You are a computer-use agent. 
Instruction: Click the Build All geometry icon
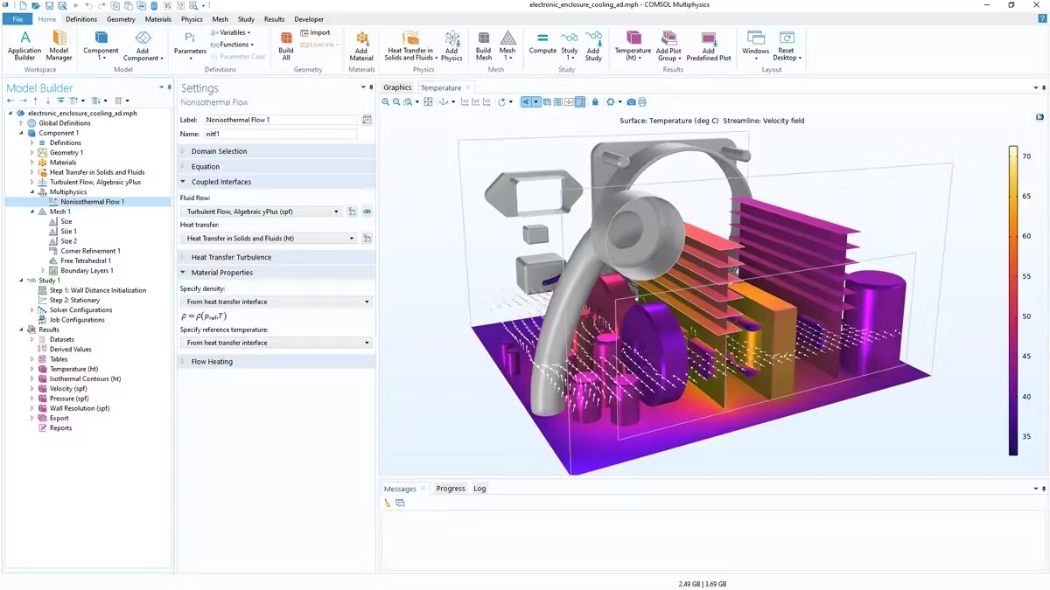286,44
